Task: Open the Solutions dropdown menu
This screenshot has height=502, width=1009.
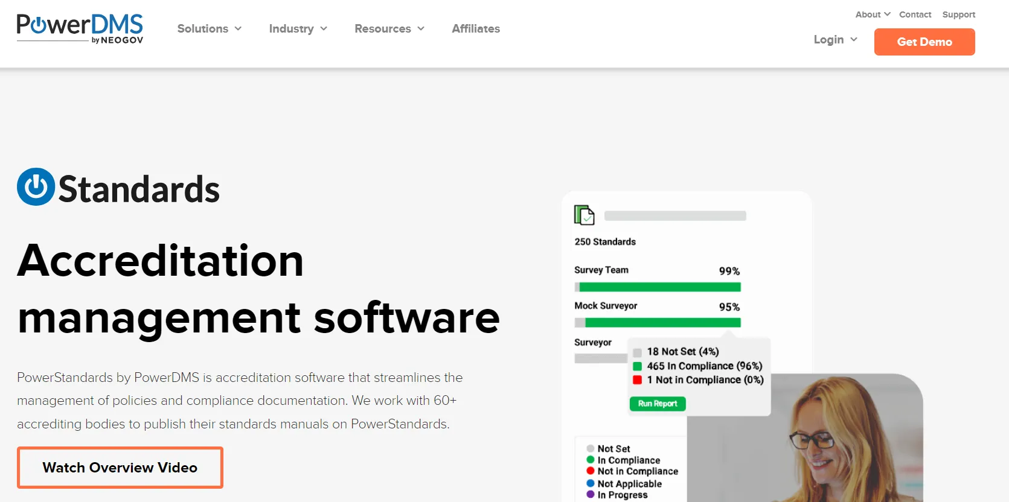Action: tap(210, 28)
